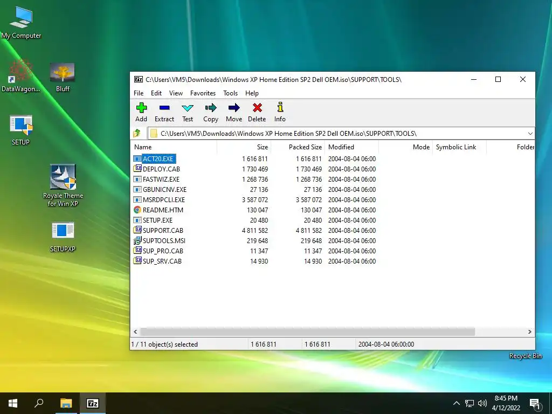Go up one folder level
The image size is (552, 414).
point(137,133)
